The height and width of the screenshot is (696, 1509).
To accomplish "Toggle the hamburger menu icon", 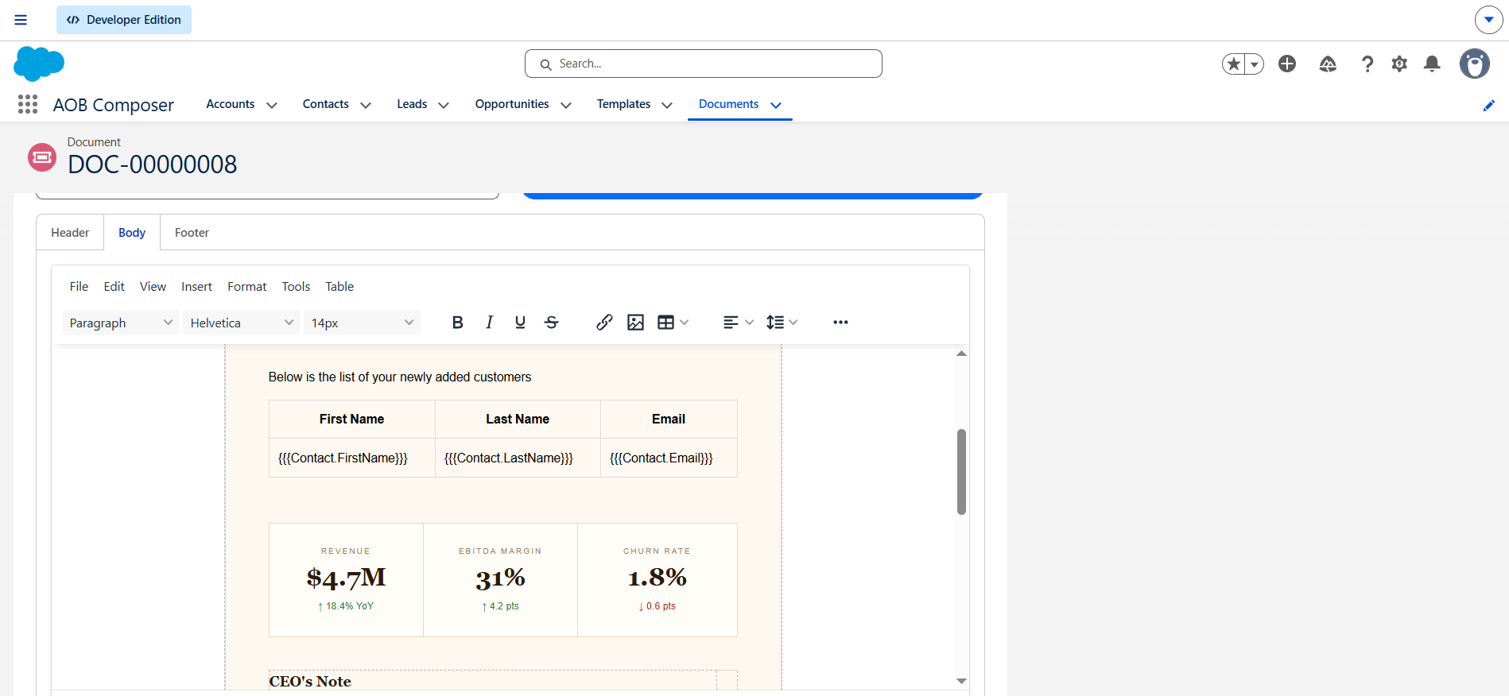I will 21,20.
